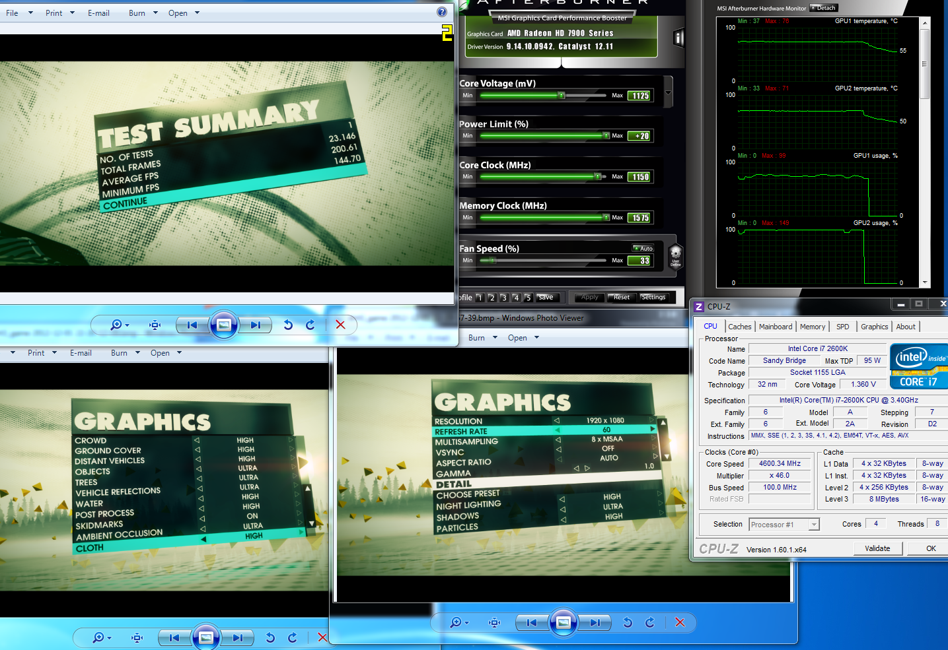The height and width of the screenshot is (650, 948).
Task: Click E-mail in Test Summary viewer
Action: click(98, 13)
